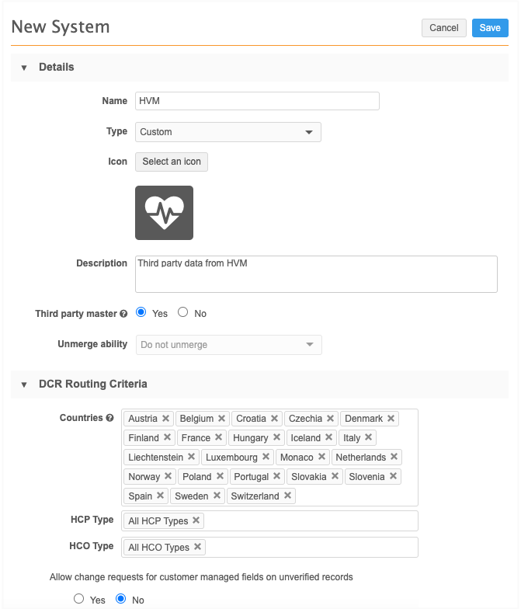
Task: Select Yes for Third party master
Action: tap(141, 312)
